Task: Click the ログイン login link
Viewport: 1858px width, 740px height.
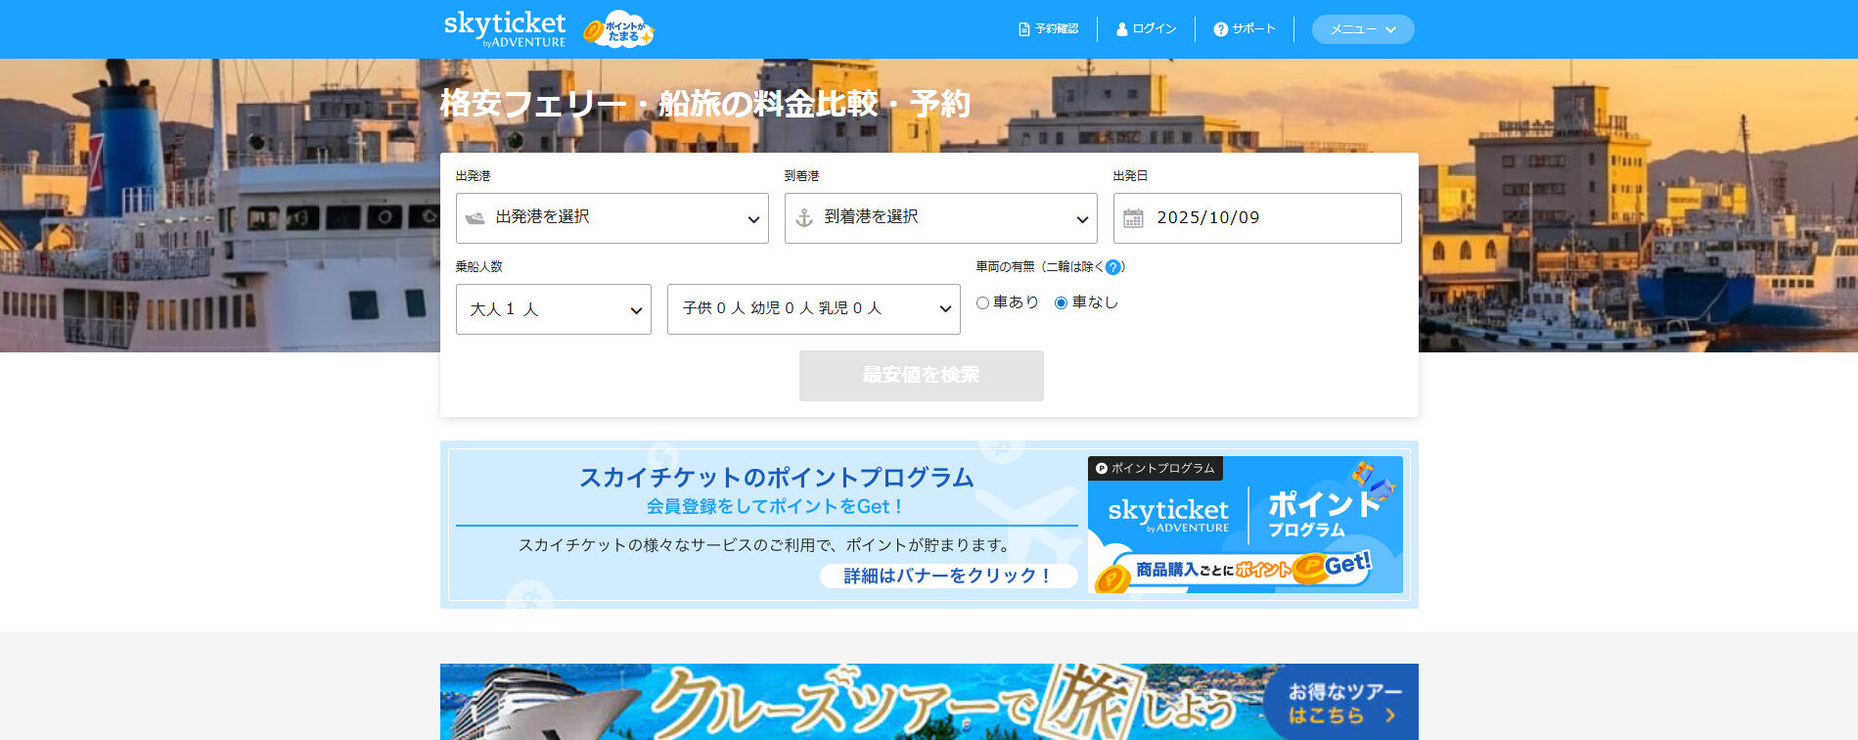Action: tap(1146, 29)
